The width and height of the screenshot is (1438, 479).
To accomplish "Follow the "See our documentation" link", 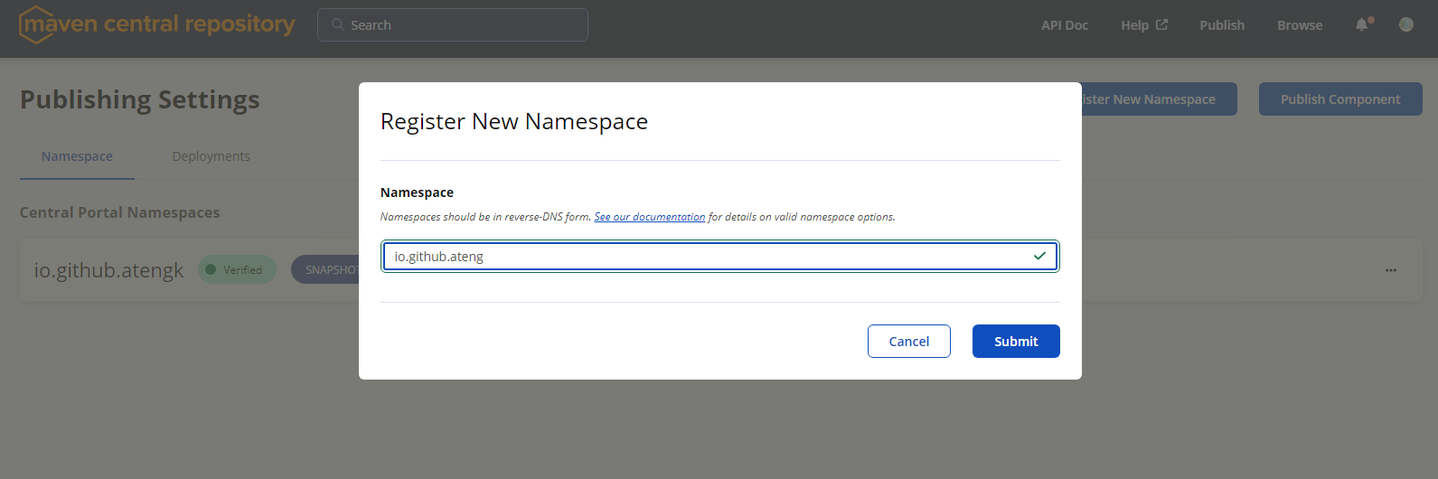I will point(649,217).
